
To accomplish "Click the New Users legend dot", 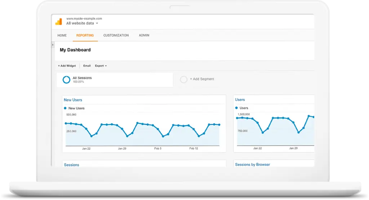I will (x=65, y=108).
